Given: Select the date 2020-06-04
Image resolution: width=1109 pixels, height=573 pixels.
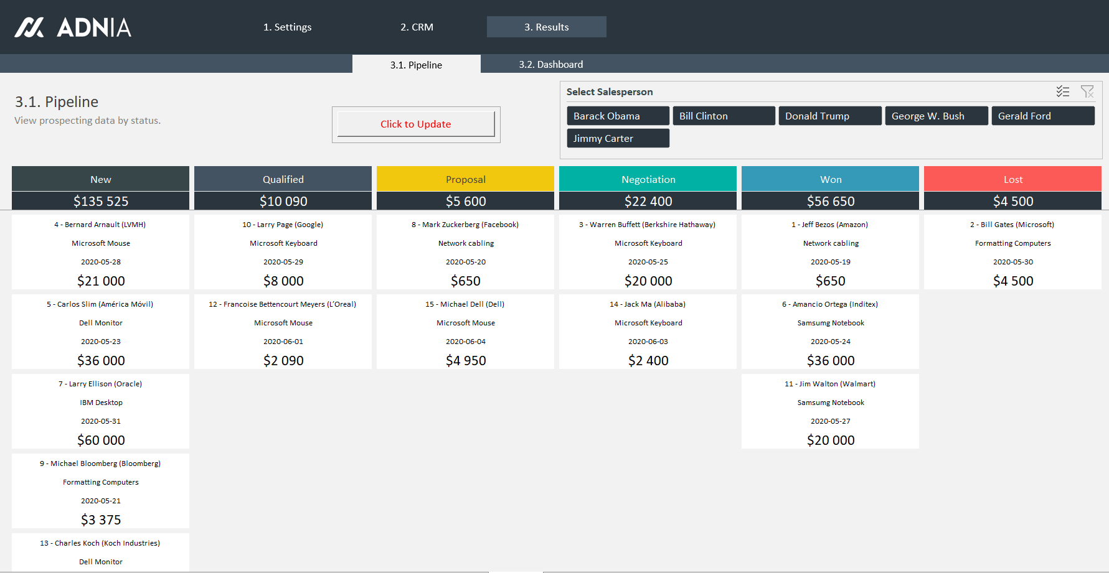Looking at the screenshot, I should (466, 342).
